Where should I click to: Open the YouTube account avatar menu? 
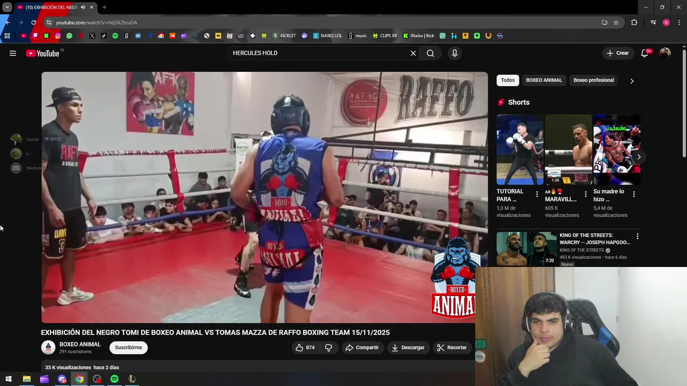tap(665, 53)
